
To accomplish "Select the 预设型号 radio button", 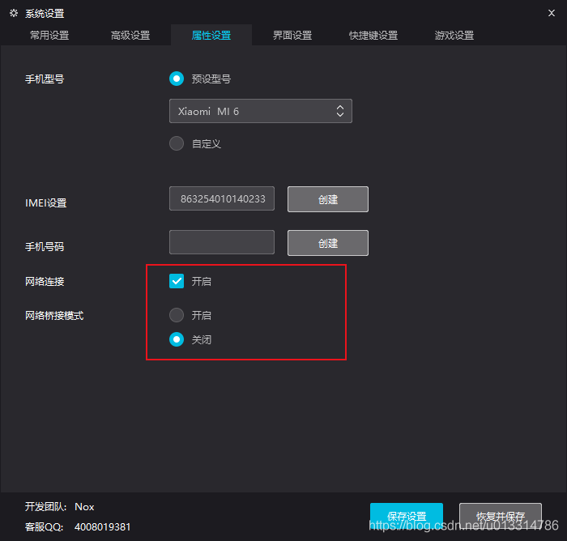I will click(x=177, y=79).
